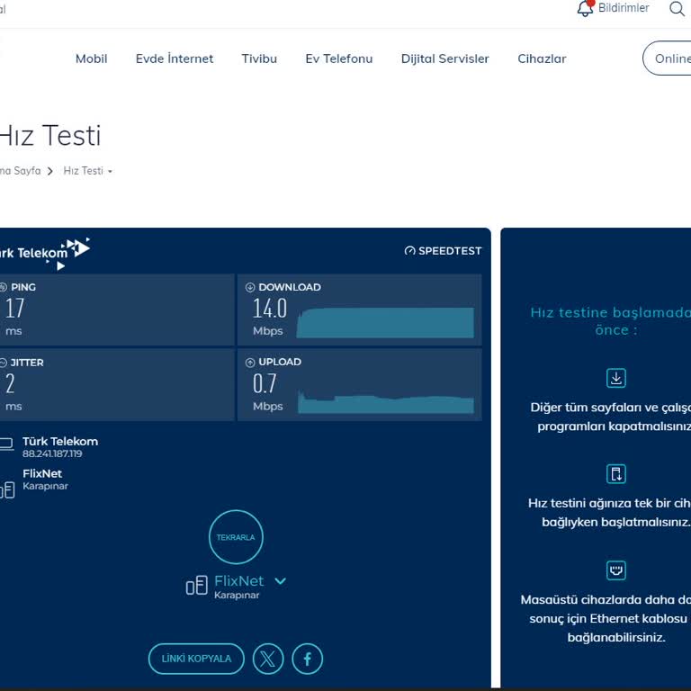Open the Cihazlar menu
This screenshot has width=691, height=691.
pos(542,58)
